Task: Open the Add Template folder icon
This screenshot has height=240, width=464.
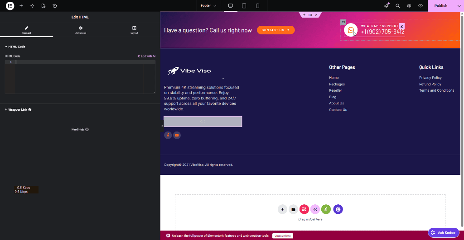Action: click(x=293, y=209)
